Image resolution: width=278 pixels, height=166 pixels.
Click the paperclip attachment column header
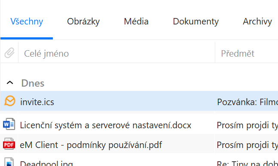coord(9,53)
